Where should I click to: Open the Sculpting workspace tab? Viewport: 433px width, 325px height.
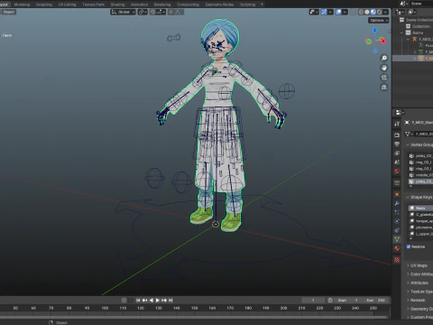tap(44, 5)
